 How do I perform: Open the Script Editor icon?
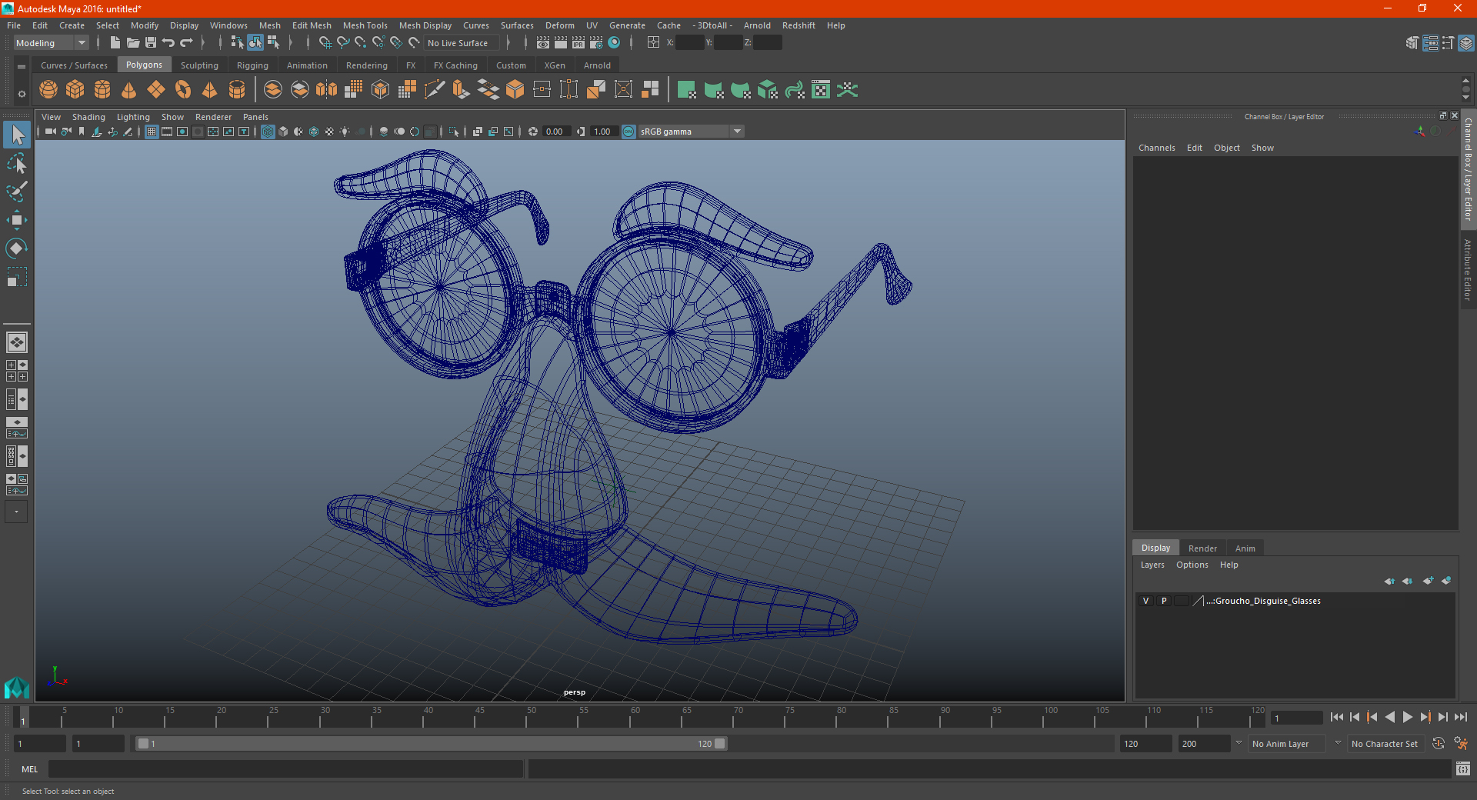point(1463,768)
